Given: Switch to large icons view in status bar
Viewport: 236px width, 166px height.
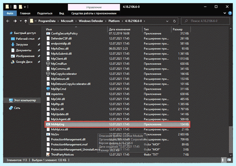Looking at the screenshot, I should [229, 160].
